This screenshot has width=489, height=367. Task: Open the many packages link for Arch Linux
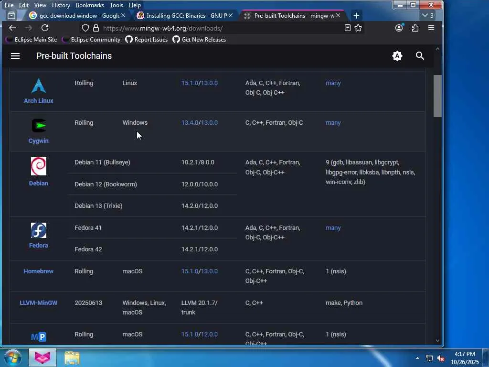(x=333, y=83)
